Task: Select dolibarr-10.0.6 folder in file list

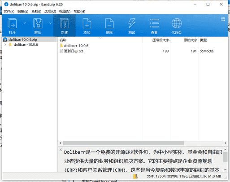Action: point(76,46)
